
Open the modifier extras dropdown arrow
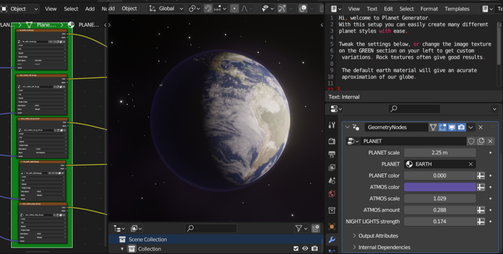(470, 127)
